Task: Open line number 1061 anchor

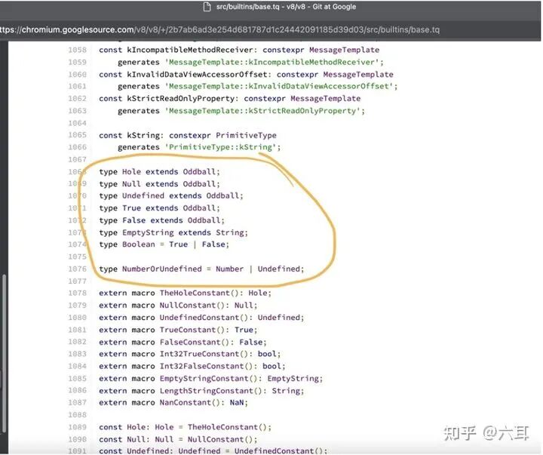Action: pos(77,86)
